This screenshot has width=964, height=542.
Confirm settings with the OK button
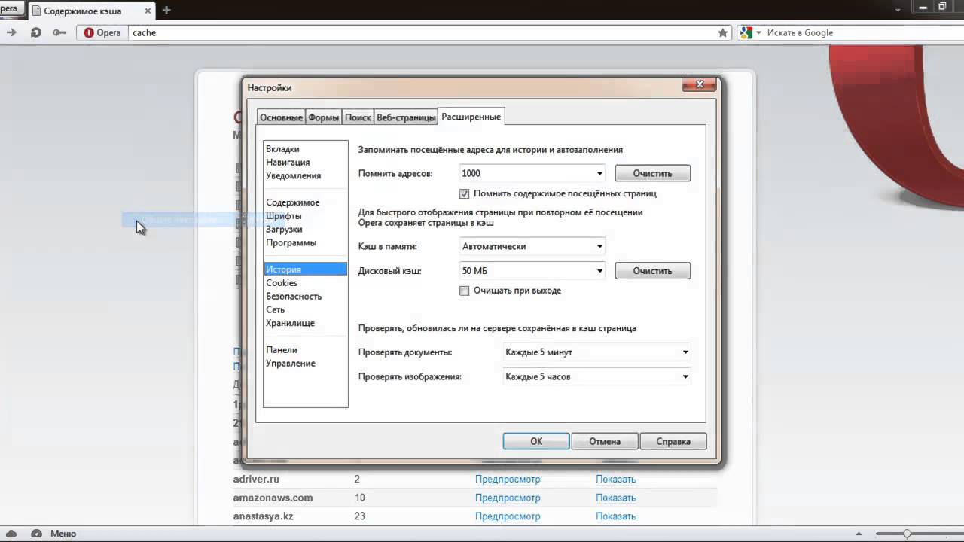click(536, 441)
